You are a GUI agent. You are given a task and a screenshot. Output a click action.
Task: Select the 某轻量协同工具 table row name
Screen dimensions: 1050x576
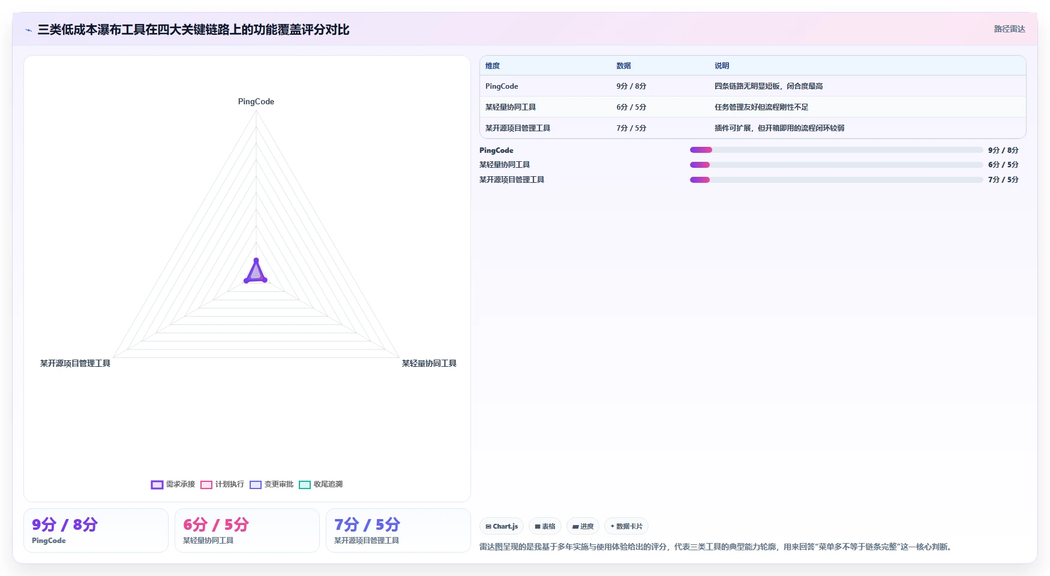tap(511, 107)
